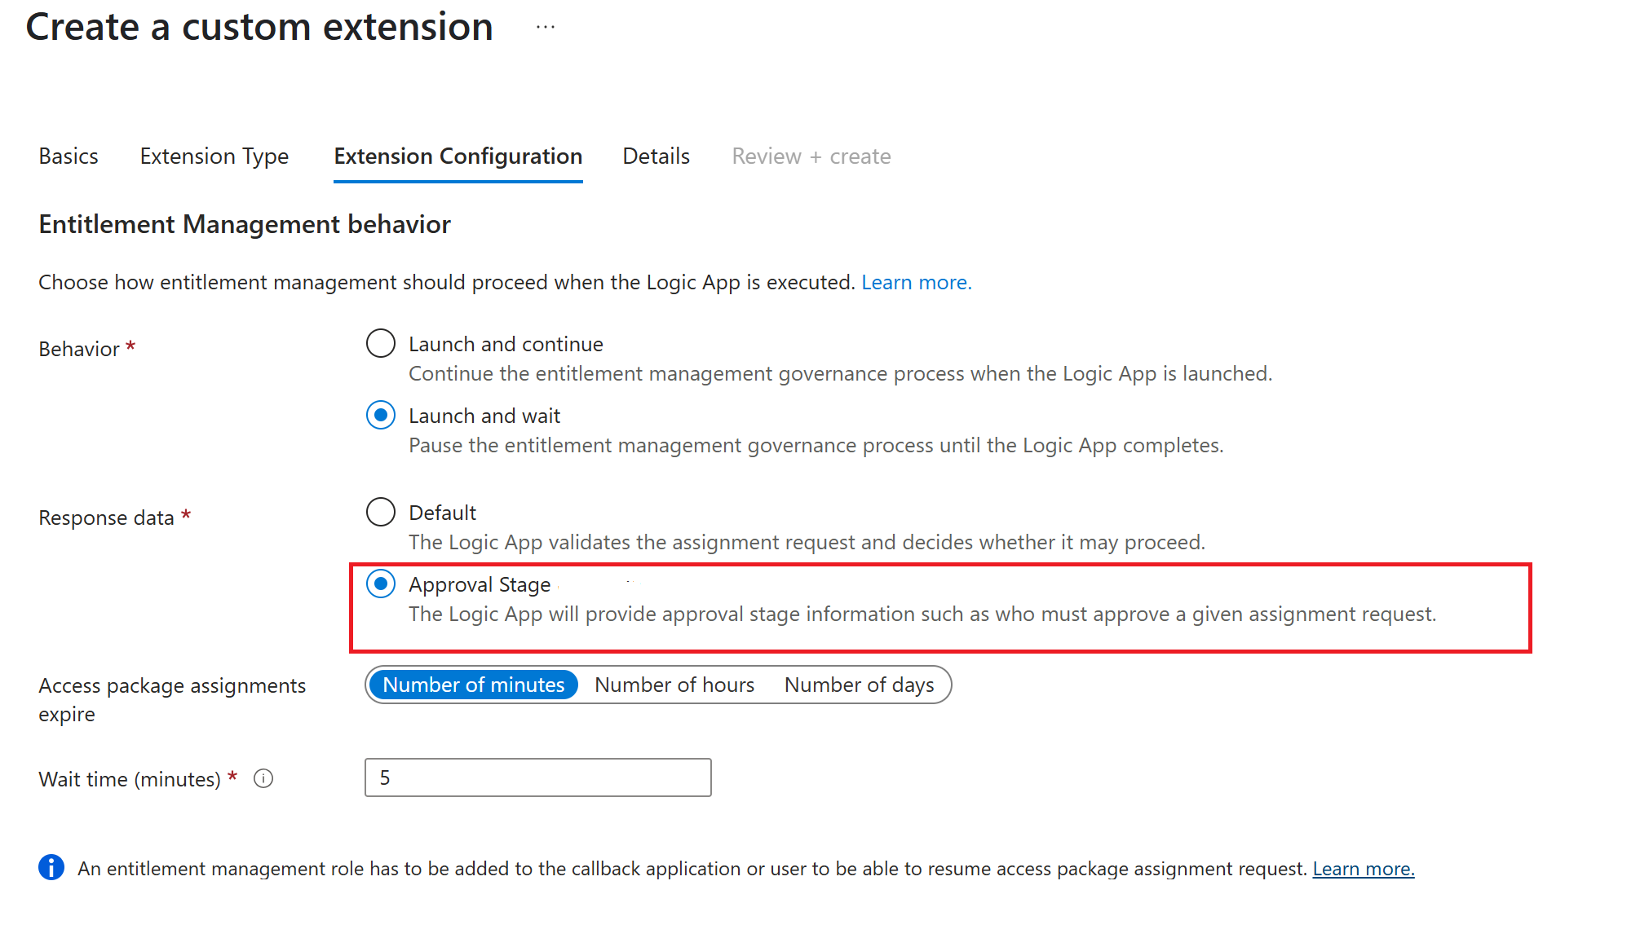Switch to the Basics tab

coord(69,156)
